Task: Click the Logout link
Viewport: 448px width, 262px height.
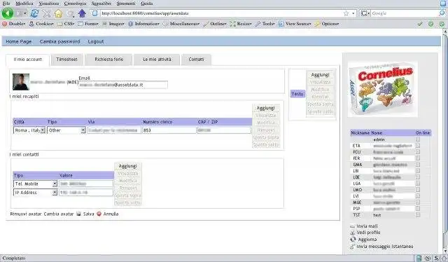Action: (x=96, y=41)
